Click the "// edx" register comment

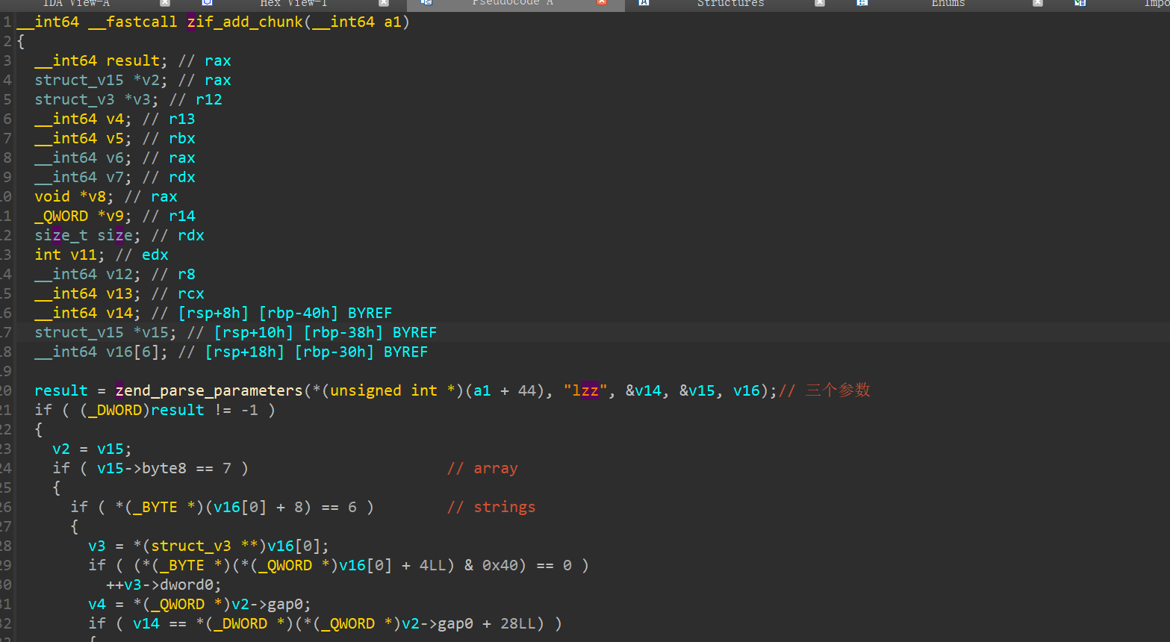coord(142,255)
